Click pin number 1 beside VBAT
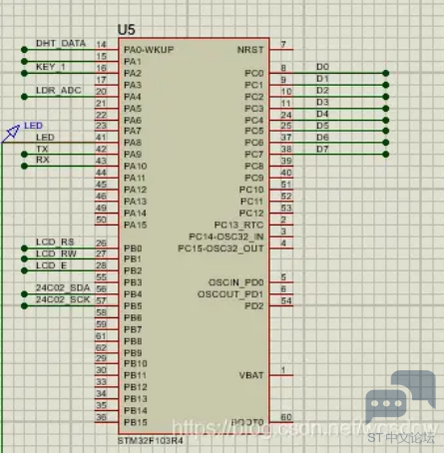Screen dimensions: 444x453 [283, 370]
